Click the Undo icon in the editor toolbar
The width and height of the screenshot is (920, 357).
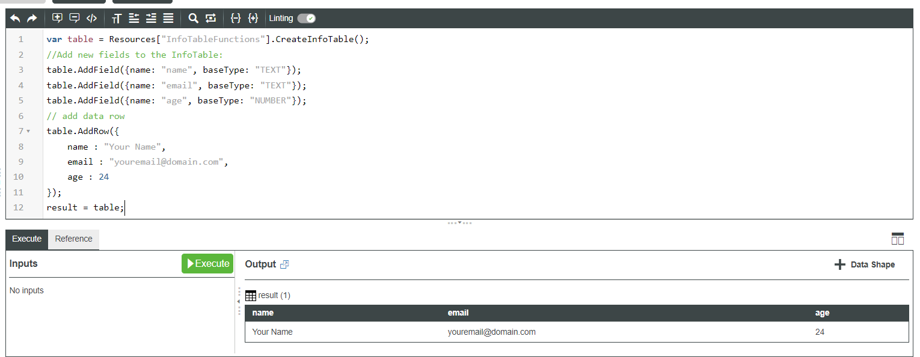tap(15, 18)
